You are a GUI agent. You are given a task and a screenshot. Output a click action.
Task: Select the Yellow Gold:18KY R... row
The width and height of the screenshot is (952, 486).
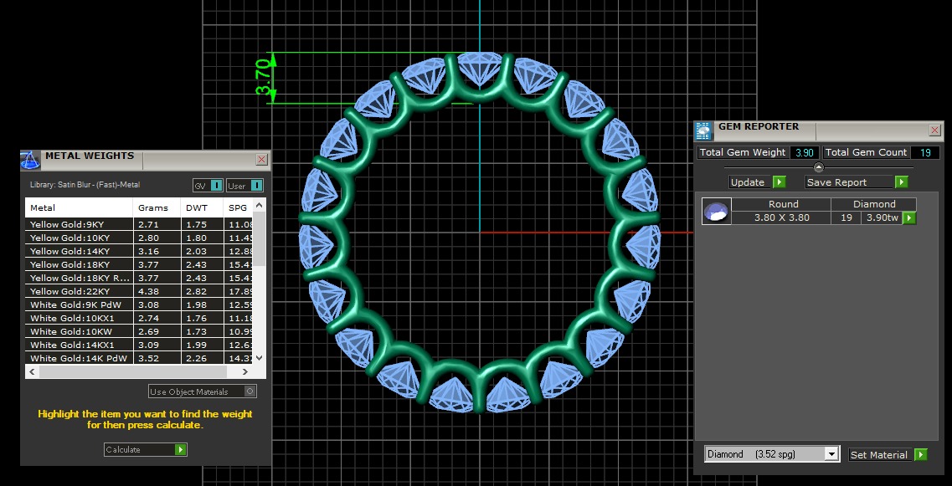(138, 278)
